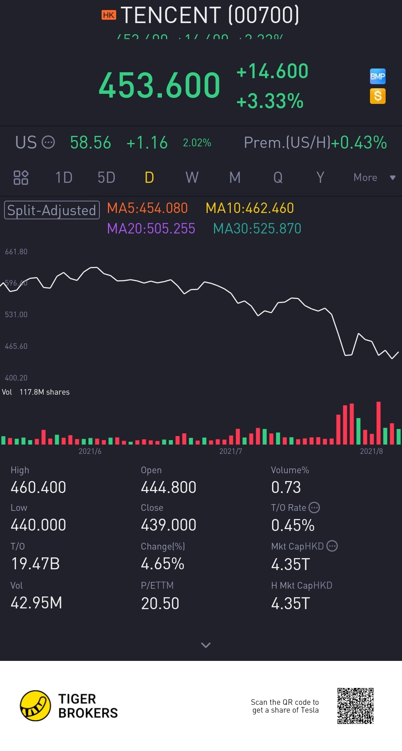Image resolution: width=402 pixels, height=751 pixels.
Task: Select the quarterly Q chart tab
Action: (x=278, y=178)
